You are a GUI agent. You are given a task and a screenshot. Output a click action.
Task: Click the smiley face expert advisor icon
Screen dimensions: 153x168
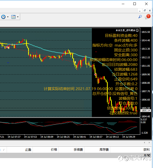[x=137, y=31]
